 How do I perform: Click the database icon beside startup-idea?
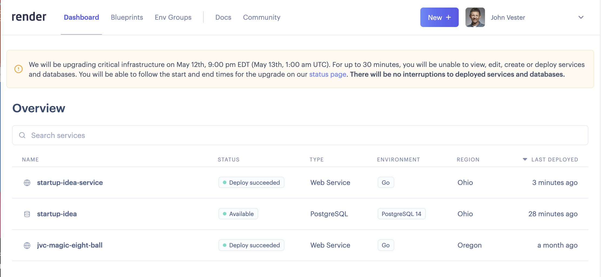(x=27, y=214)
